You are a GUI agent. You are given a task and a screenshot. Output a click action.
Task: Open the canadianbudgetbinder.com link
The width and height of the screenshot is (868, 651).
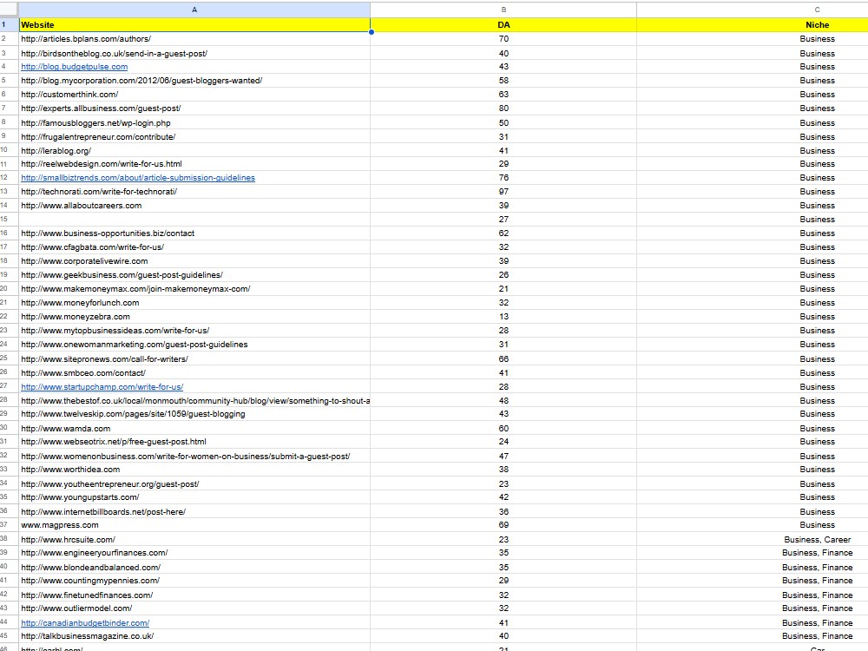point(85,622)
